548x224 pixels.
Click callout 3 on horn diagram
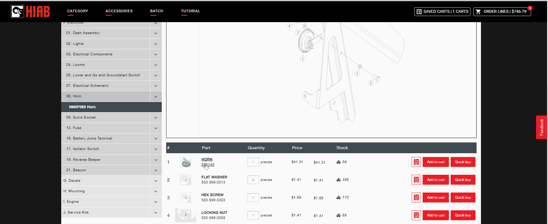coord(370,83)
